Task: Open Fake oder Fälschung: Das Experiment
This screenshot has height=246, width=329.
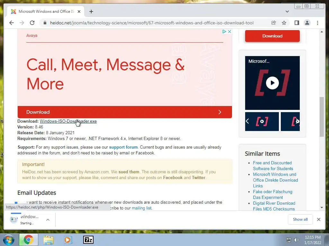Action: (x=273, y=194)
